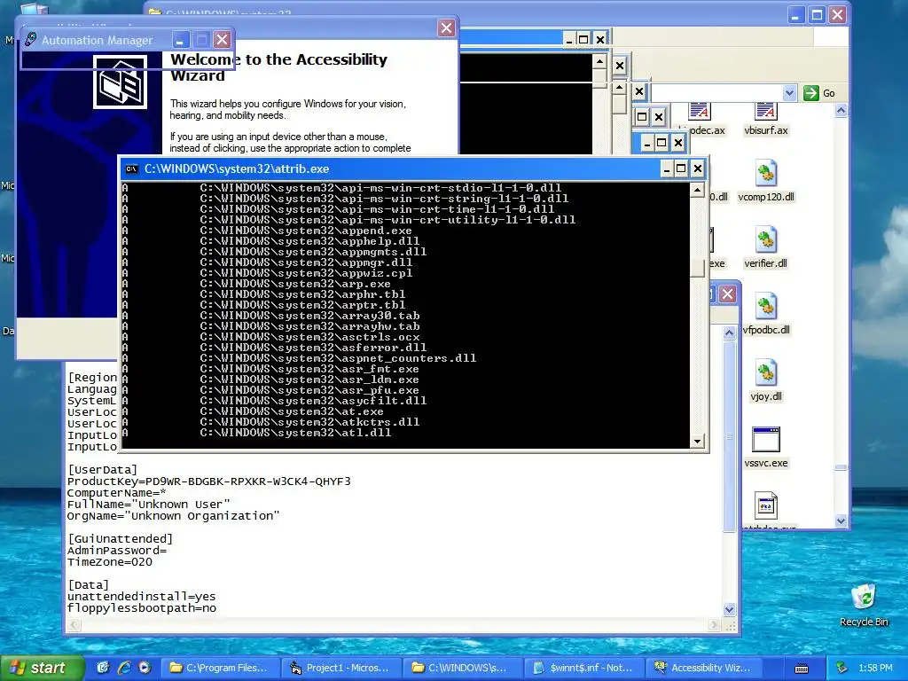Click append.exe line in console output
This screenshot has height=681, width=908.
[306, 231]
